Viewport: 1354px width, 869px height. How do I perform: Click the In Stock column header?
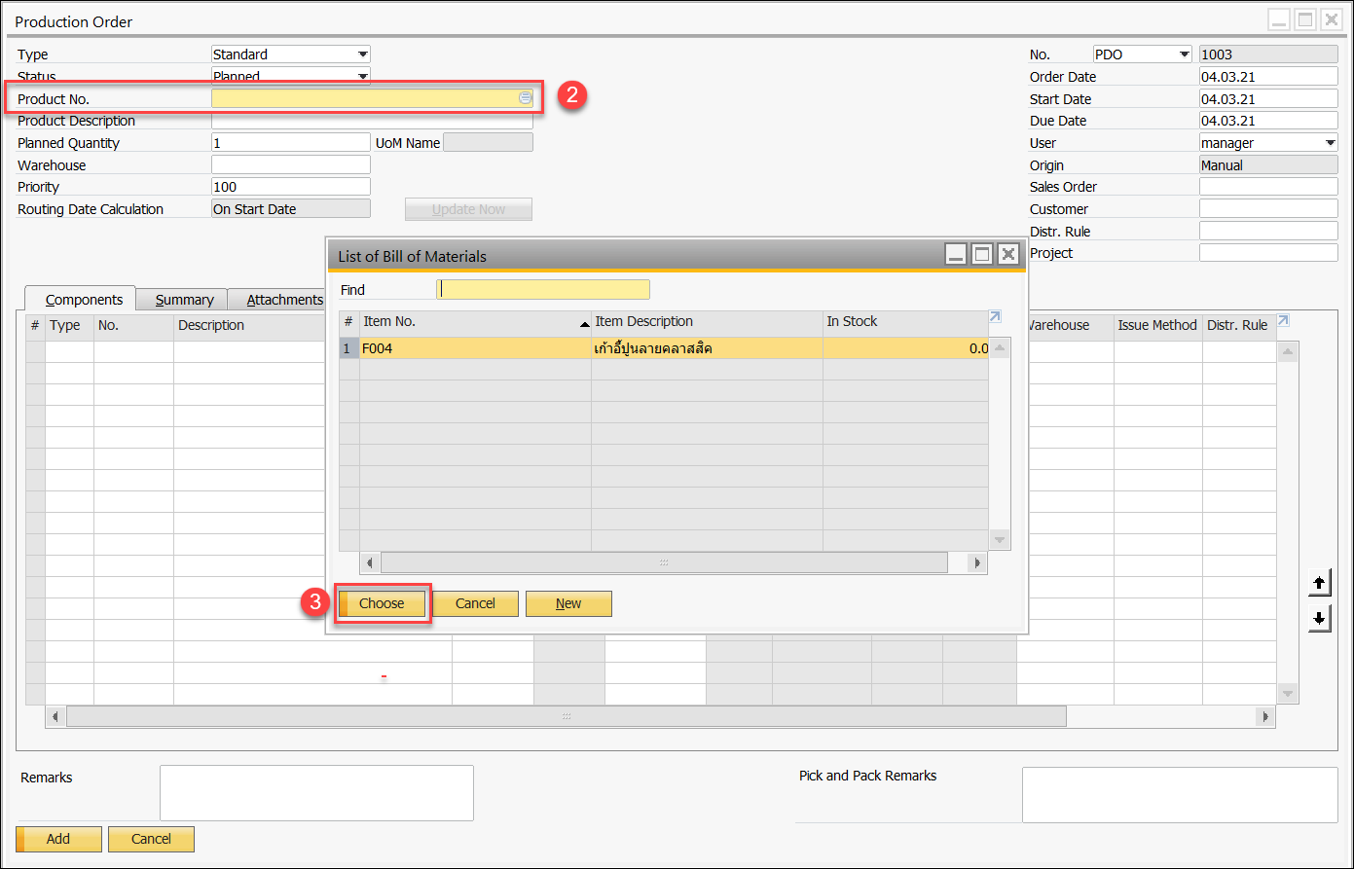pos(905,321)
